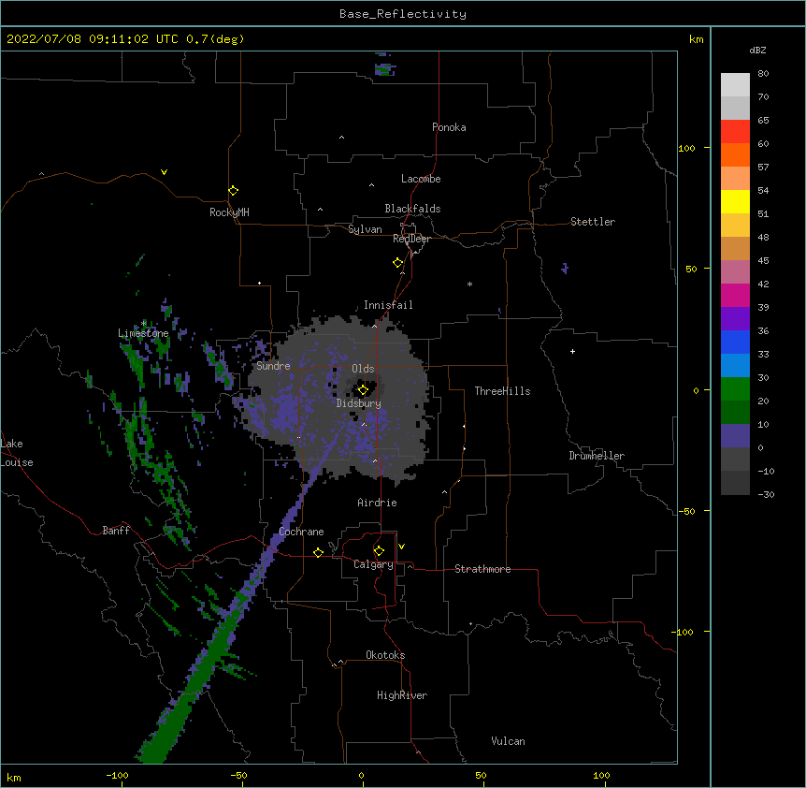Click the Okotoks label

click(x=385, y=655)
